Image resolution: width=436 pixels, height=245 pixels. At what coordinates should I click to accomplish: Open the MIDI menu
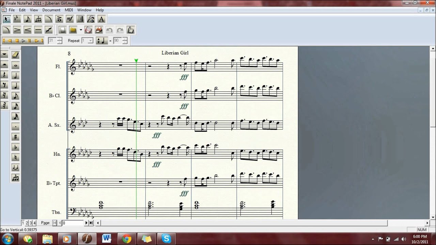[x=69, y=10]
